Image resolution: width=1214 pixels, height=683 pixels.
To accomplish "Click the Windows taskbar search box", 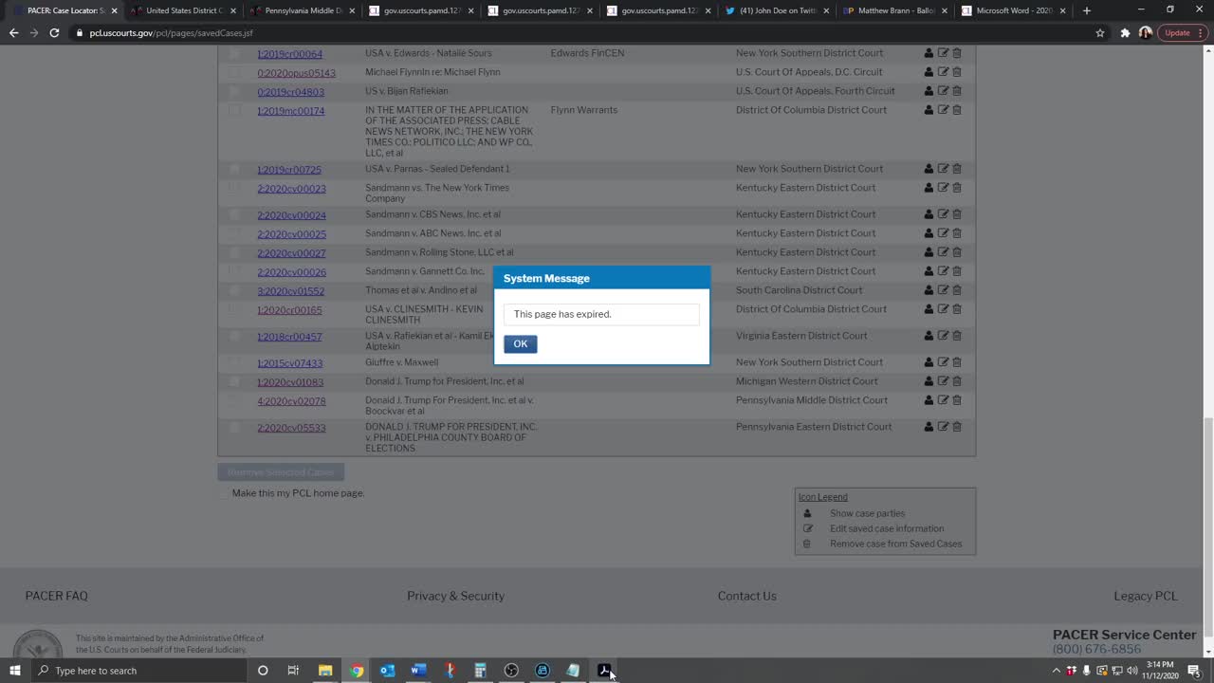I will pyautogui.click(x=138, y=671).
